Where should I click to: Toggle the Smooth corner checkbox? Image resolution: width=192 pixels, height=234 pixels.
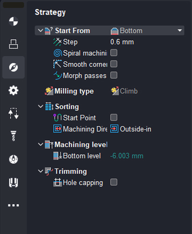[x=114, y=64]
